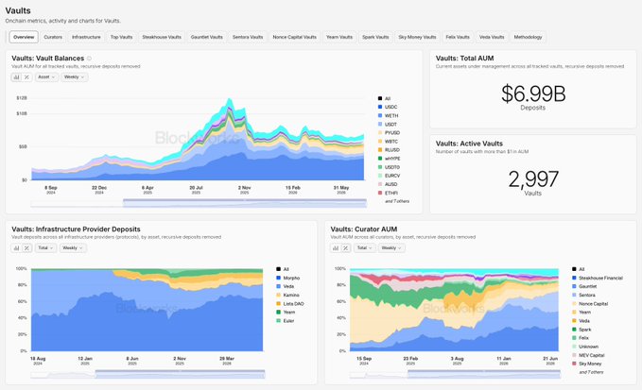642x390 pixels.
Task: Toggle AUSD series in legend
Action: [388, 184]
